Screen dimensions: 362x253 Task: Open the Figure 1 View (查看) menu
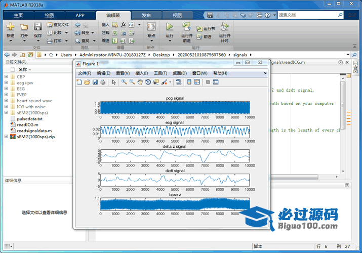pyautogui.click(x=123, y=73)
